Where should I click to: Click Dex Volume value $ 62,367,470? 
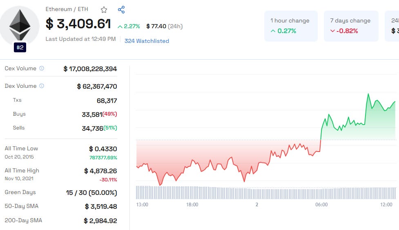(x=97, y=86)
